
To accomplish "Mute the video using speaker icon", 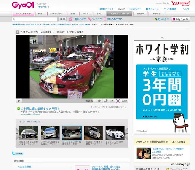I will point(100,101).
